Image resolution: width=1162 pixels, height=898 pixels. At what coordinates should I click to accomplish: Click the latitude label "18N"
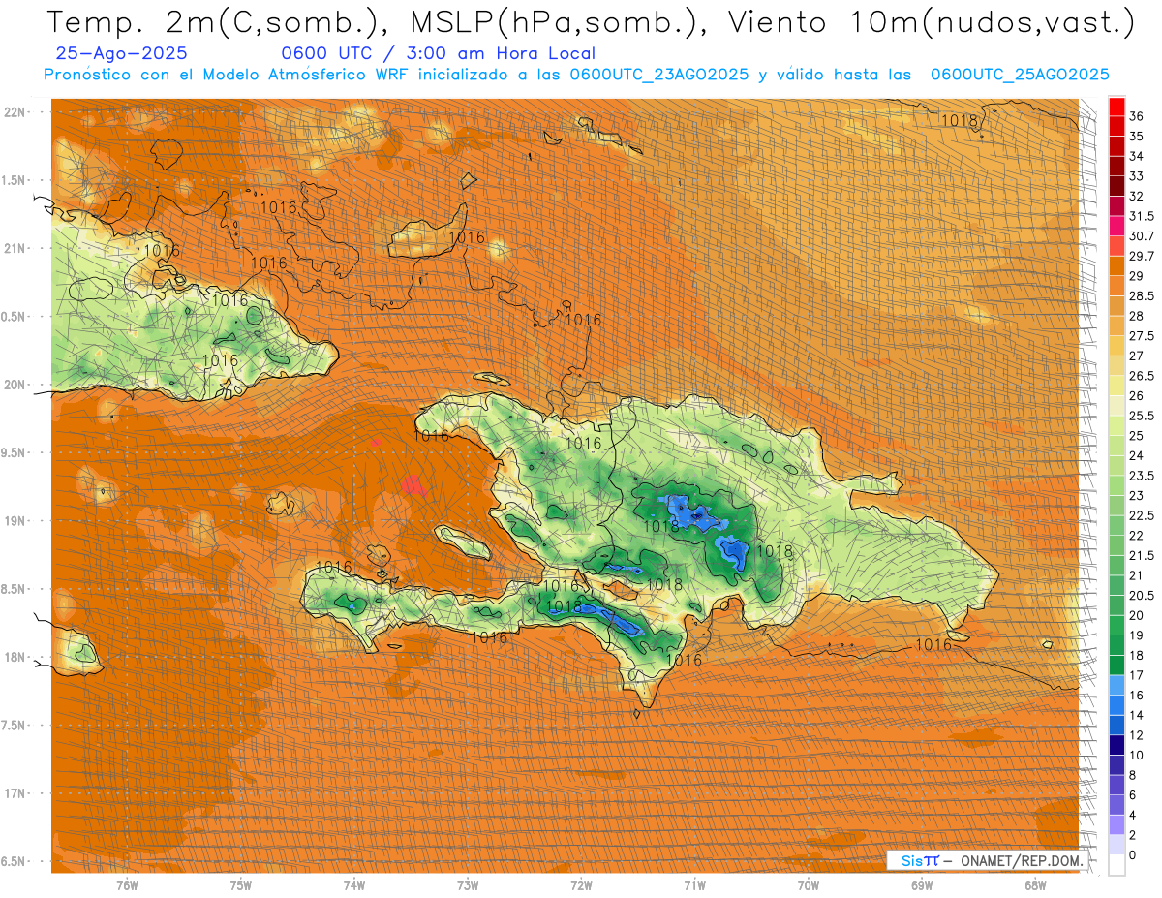pos(16,658)
